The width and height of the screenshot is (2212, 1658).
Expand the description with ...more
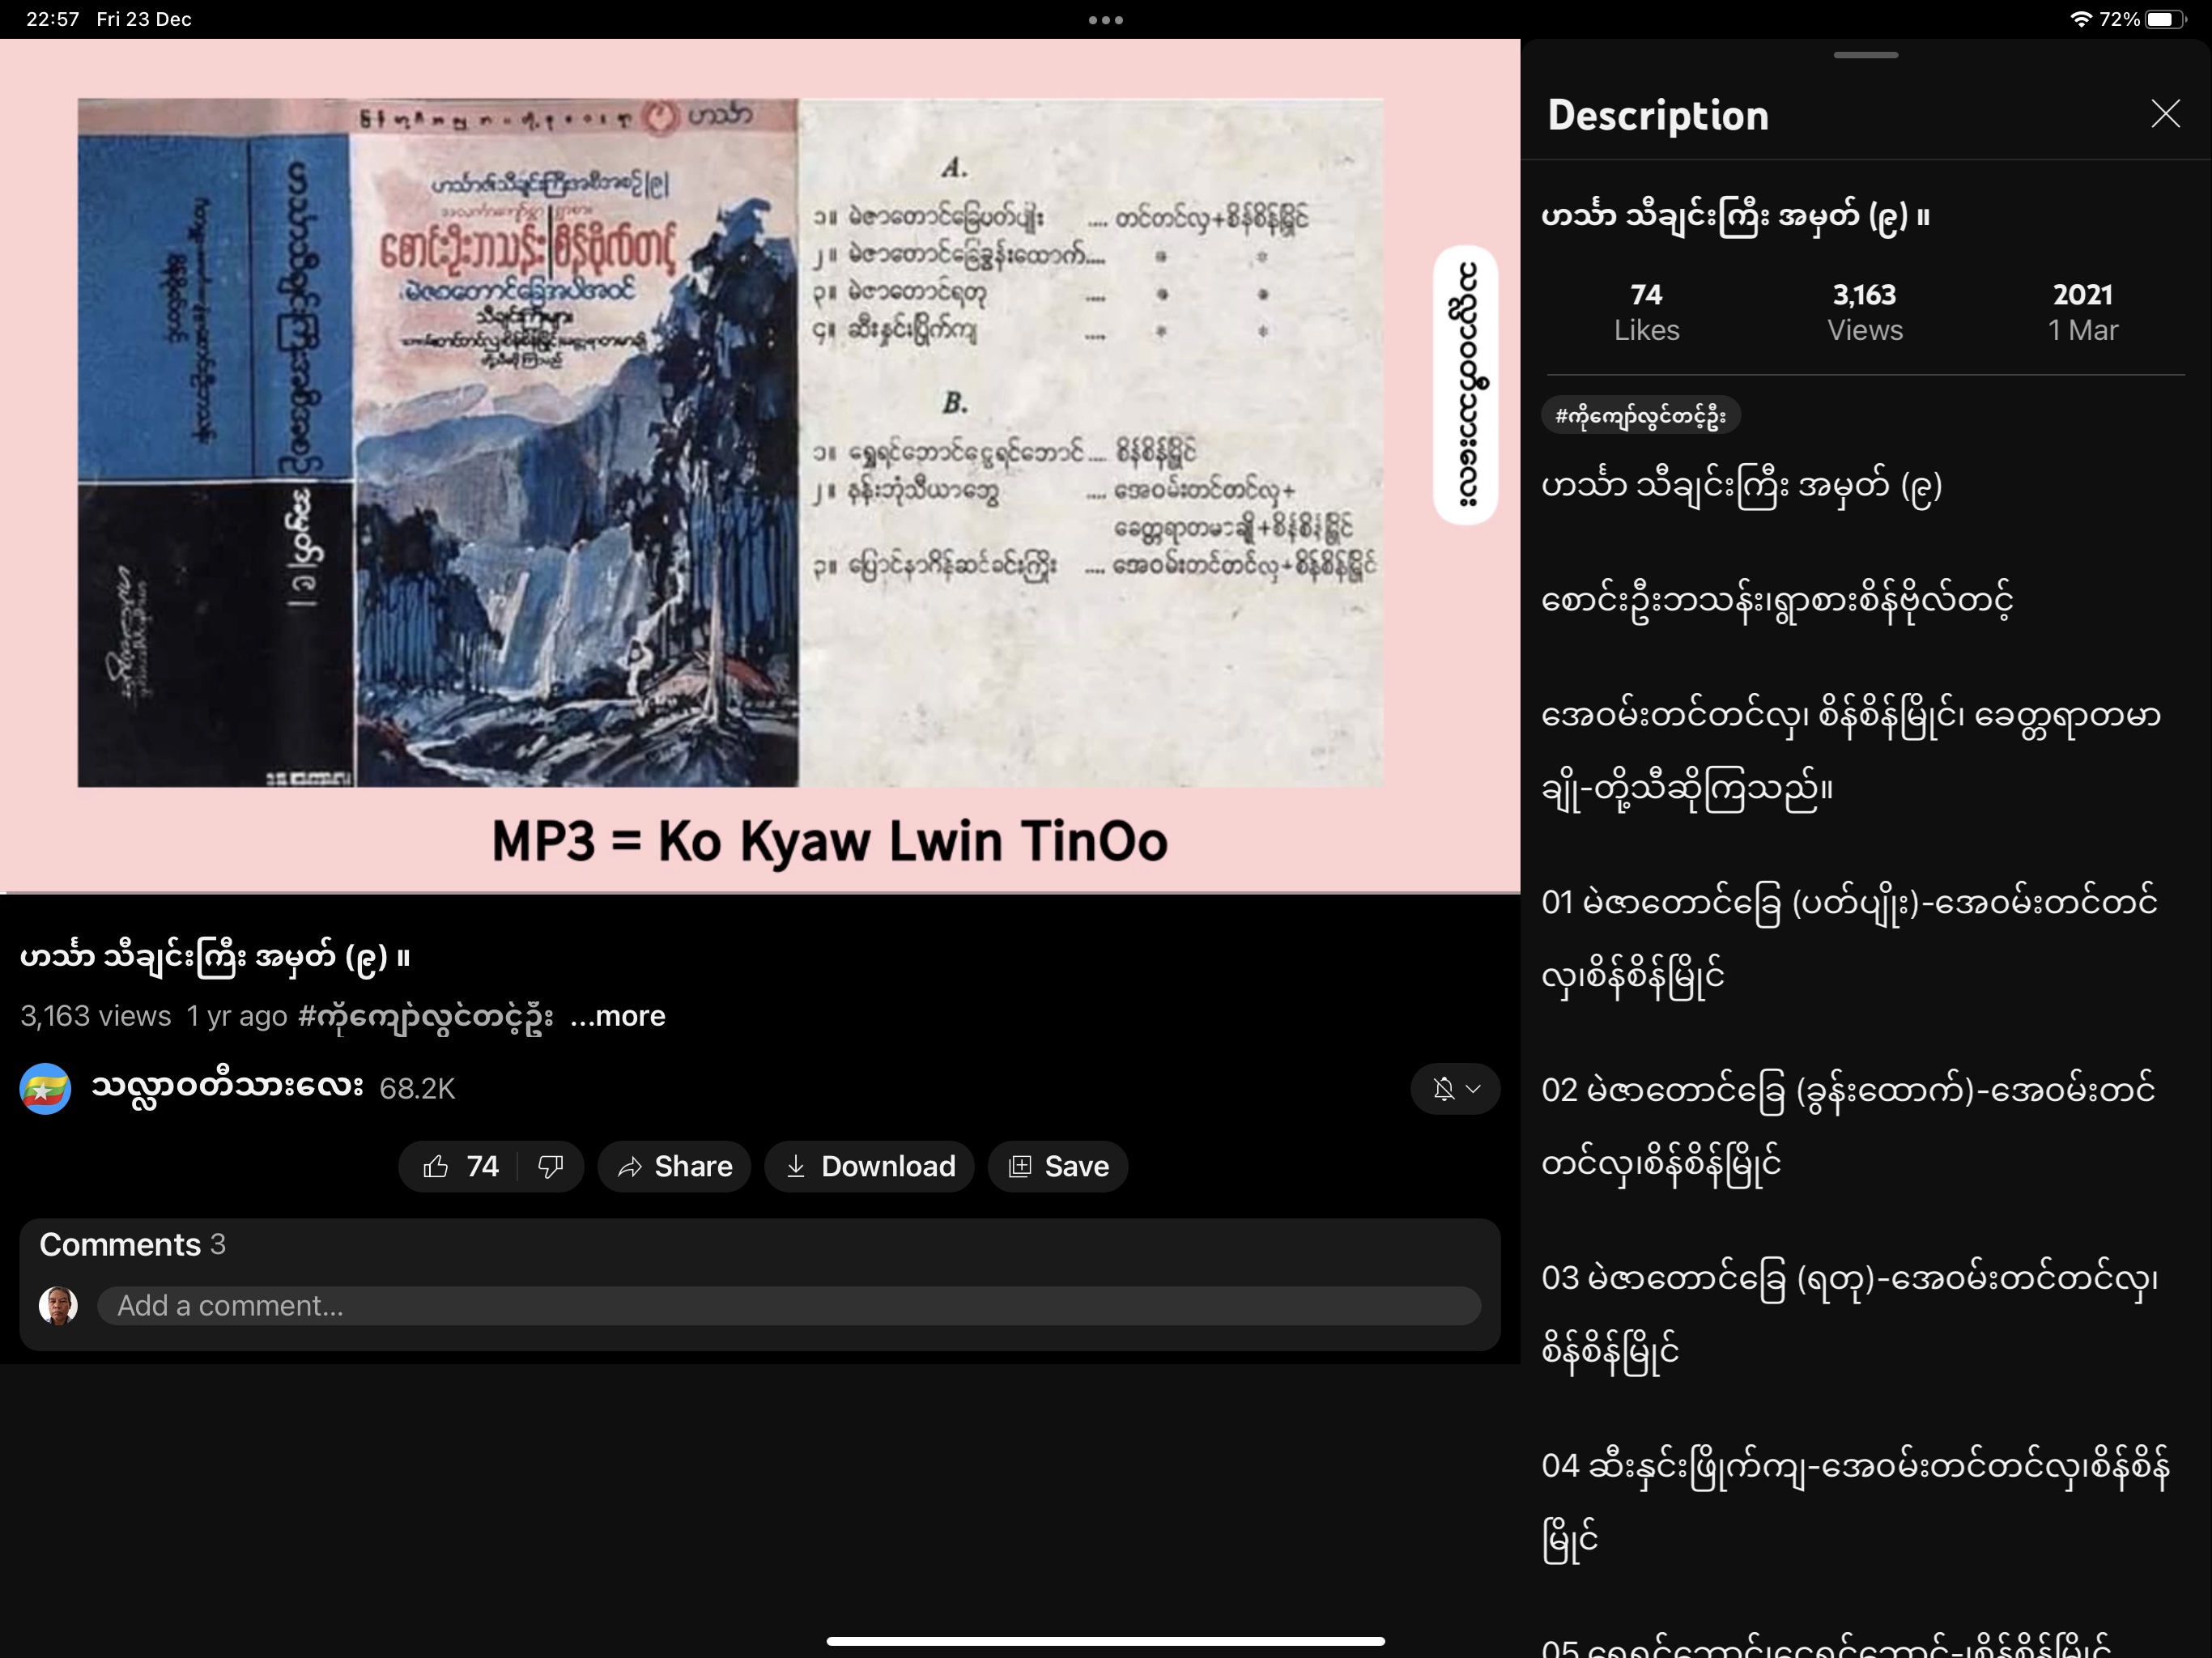618,1016
